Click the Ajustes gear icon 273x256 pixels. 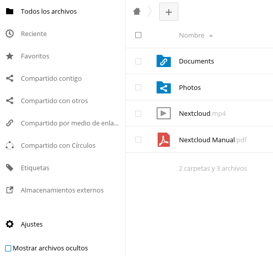[x=10, y=224]
